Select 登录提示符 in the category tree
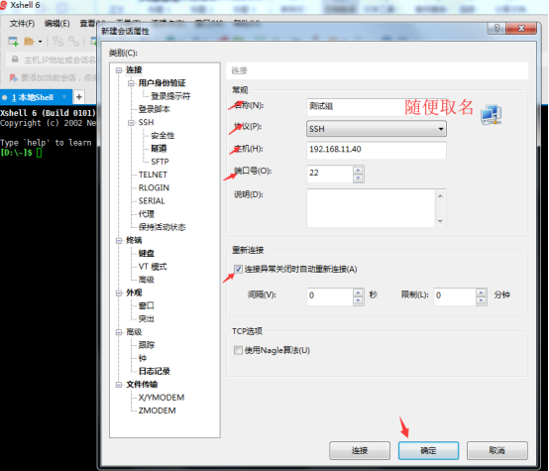The height and width of the screenshot is (471, 549). pos(170,96)
